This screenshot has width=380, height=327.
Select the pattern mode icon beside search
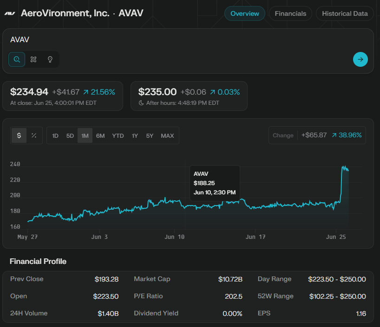(33, 59)
